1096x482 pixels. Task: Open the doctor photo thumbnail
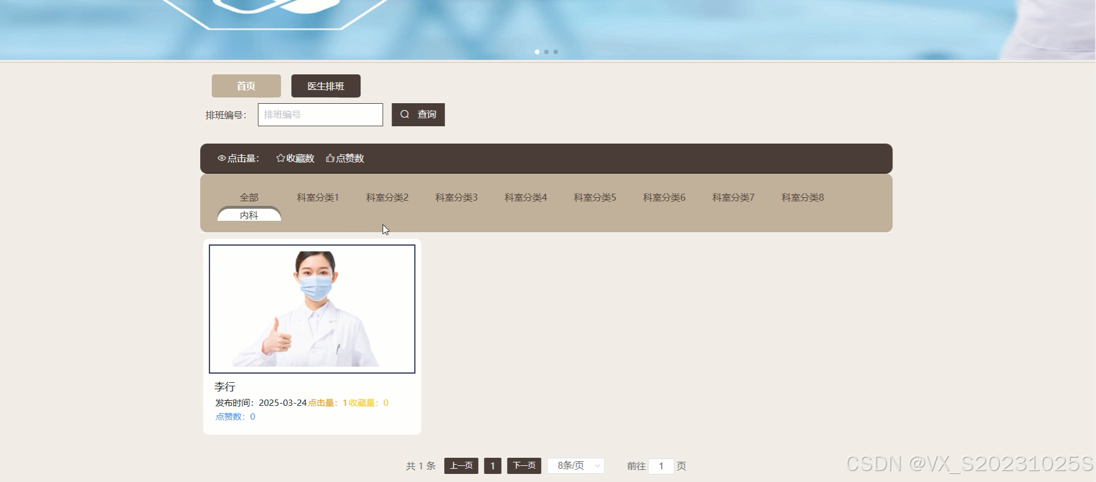tap(312, 309)
